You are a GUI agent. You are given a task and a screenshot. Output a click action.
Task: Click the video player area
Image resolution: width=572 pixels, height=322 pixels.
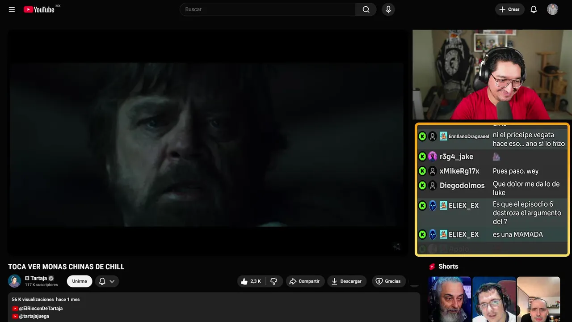coord(207,143)
